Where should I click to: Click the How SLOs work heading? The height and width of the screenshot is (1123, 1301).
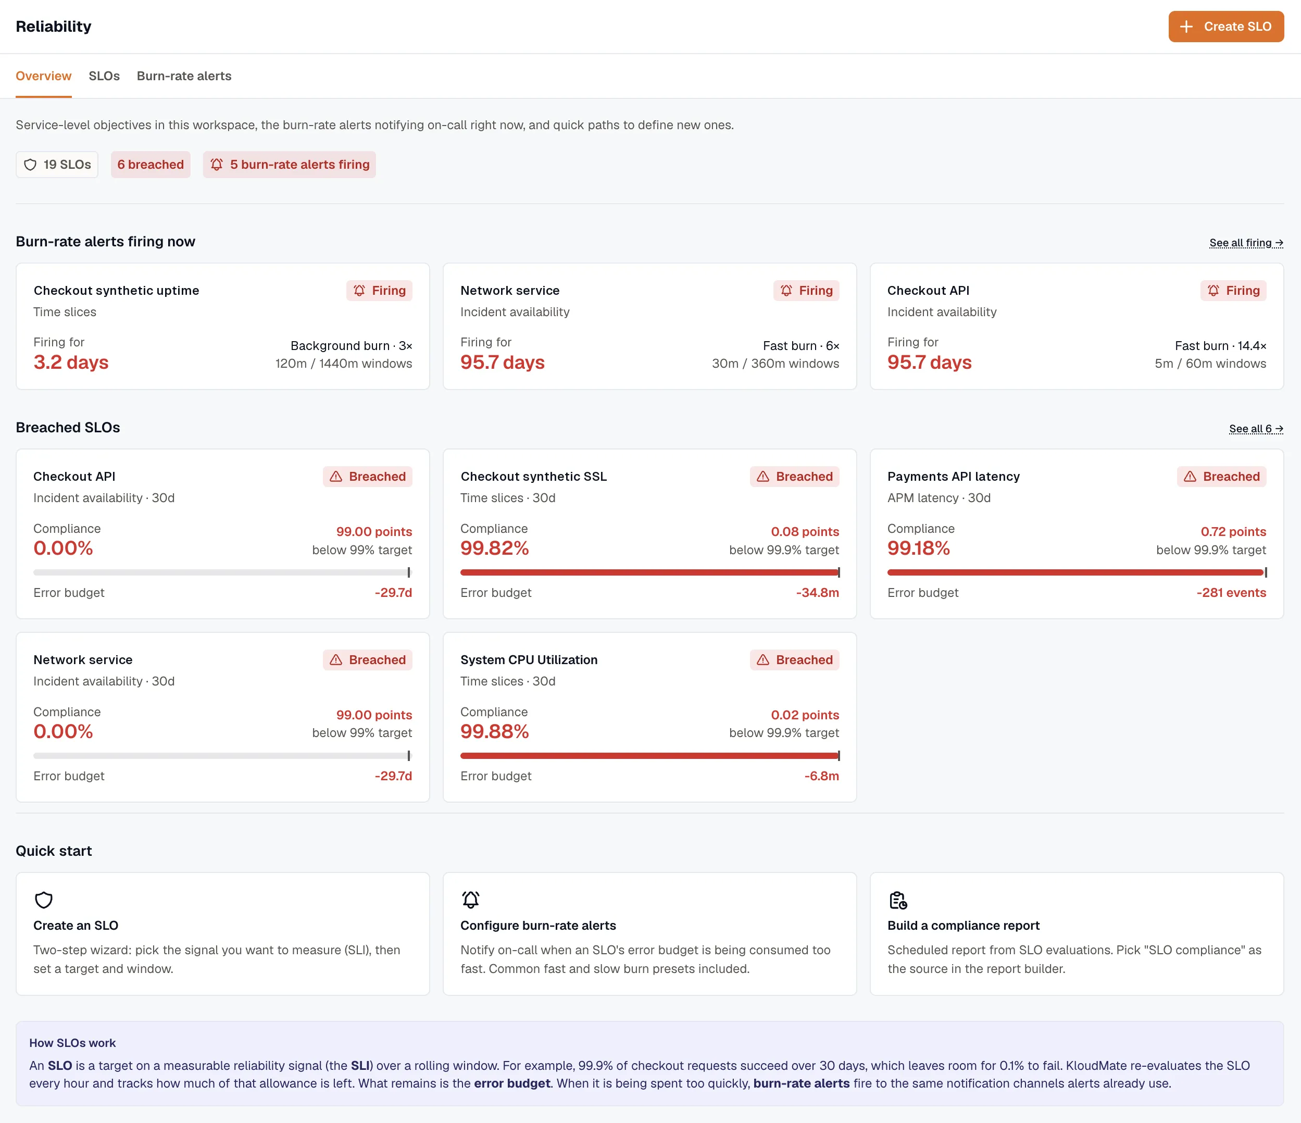coord(72,1043)
